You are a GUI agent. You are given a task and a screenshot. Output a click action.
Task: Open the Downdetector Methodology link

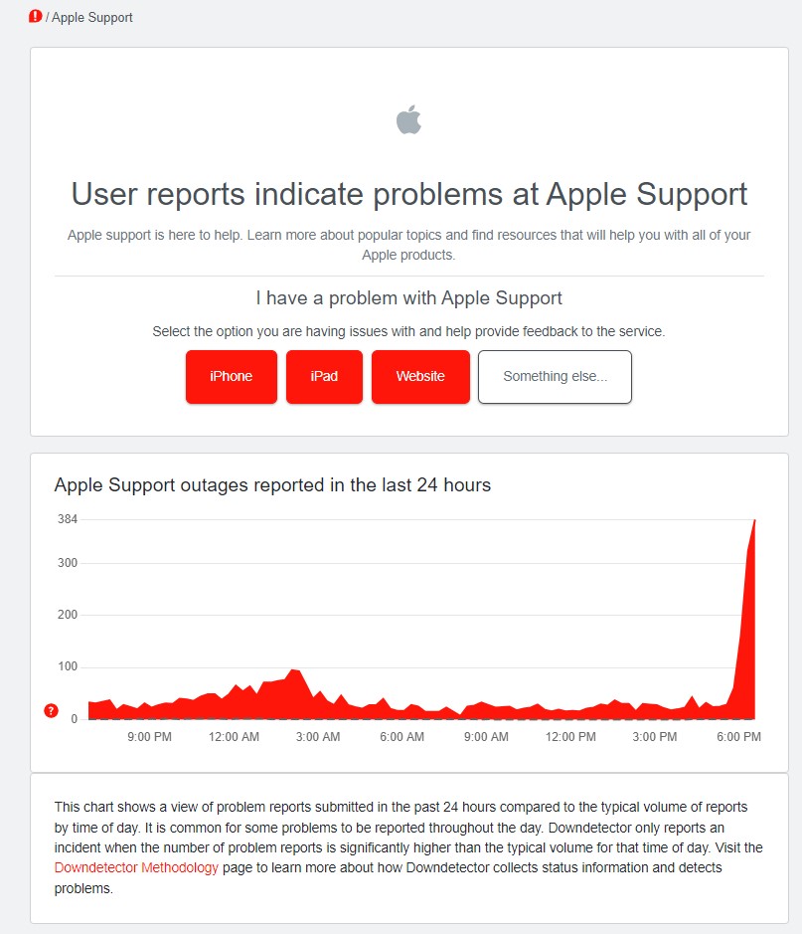point(136,868)
